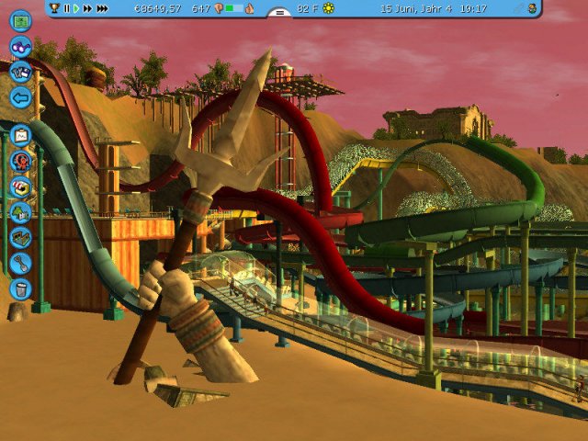Screen dimensions: 588x441
Task: Click the back arrow button
Action: click(x=20, y=98)
